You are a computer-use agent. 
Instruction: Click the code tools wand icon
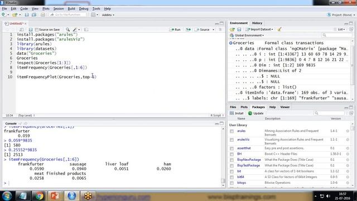point(75,30)
